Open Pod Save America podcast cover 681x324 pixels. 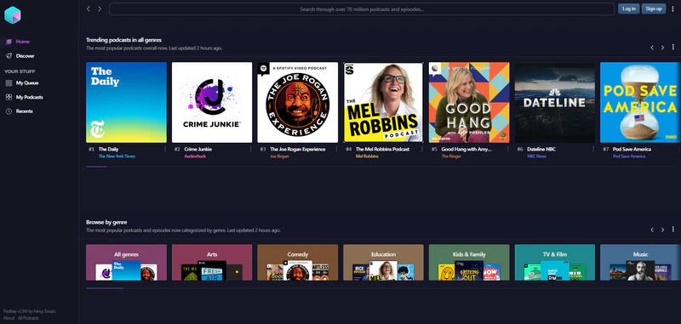[x=640, y=102]
